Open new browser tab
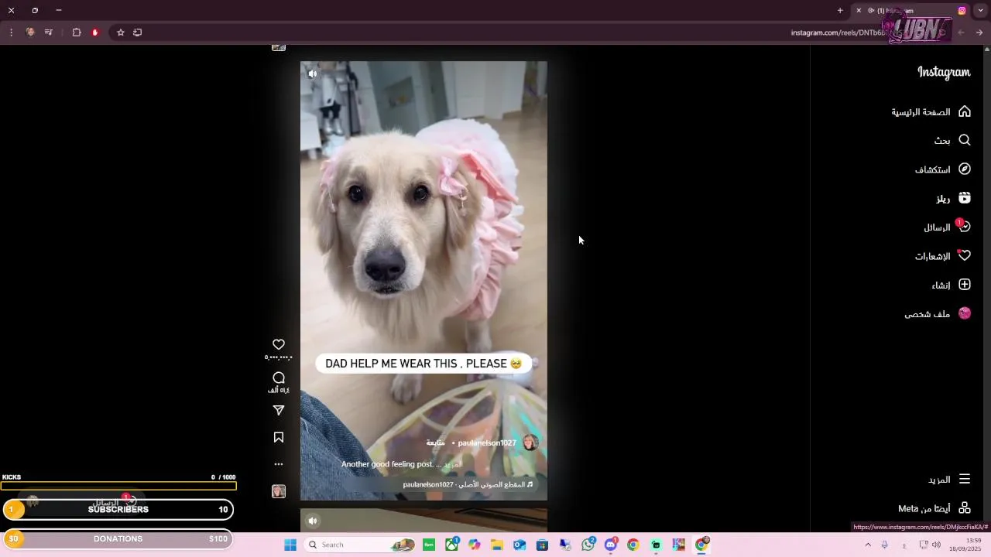 tap(840, 10)
